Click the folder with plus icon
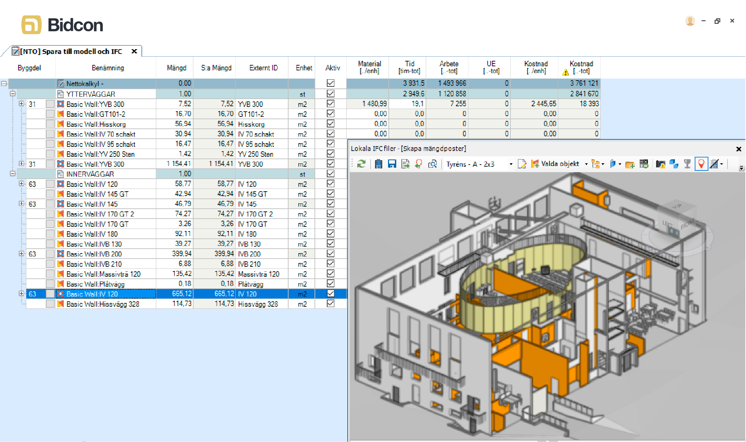The width and height of the screenshot is (746, 442). tap(630, 164)
